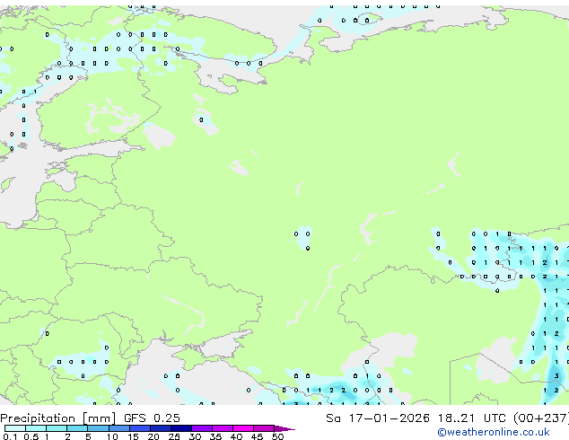Click the 15–20 mm legend color swatch

(140, 428)
